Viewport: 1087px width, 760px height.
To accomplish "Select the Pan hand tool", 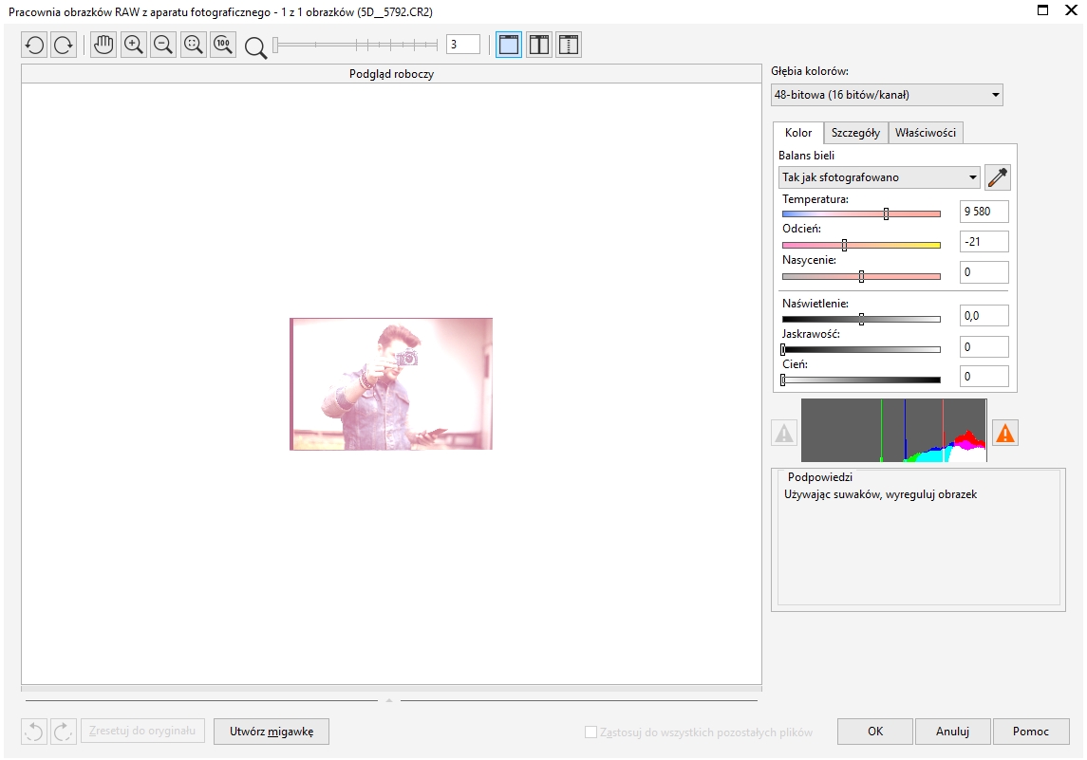I will (103, 46).
